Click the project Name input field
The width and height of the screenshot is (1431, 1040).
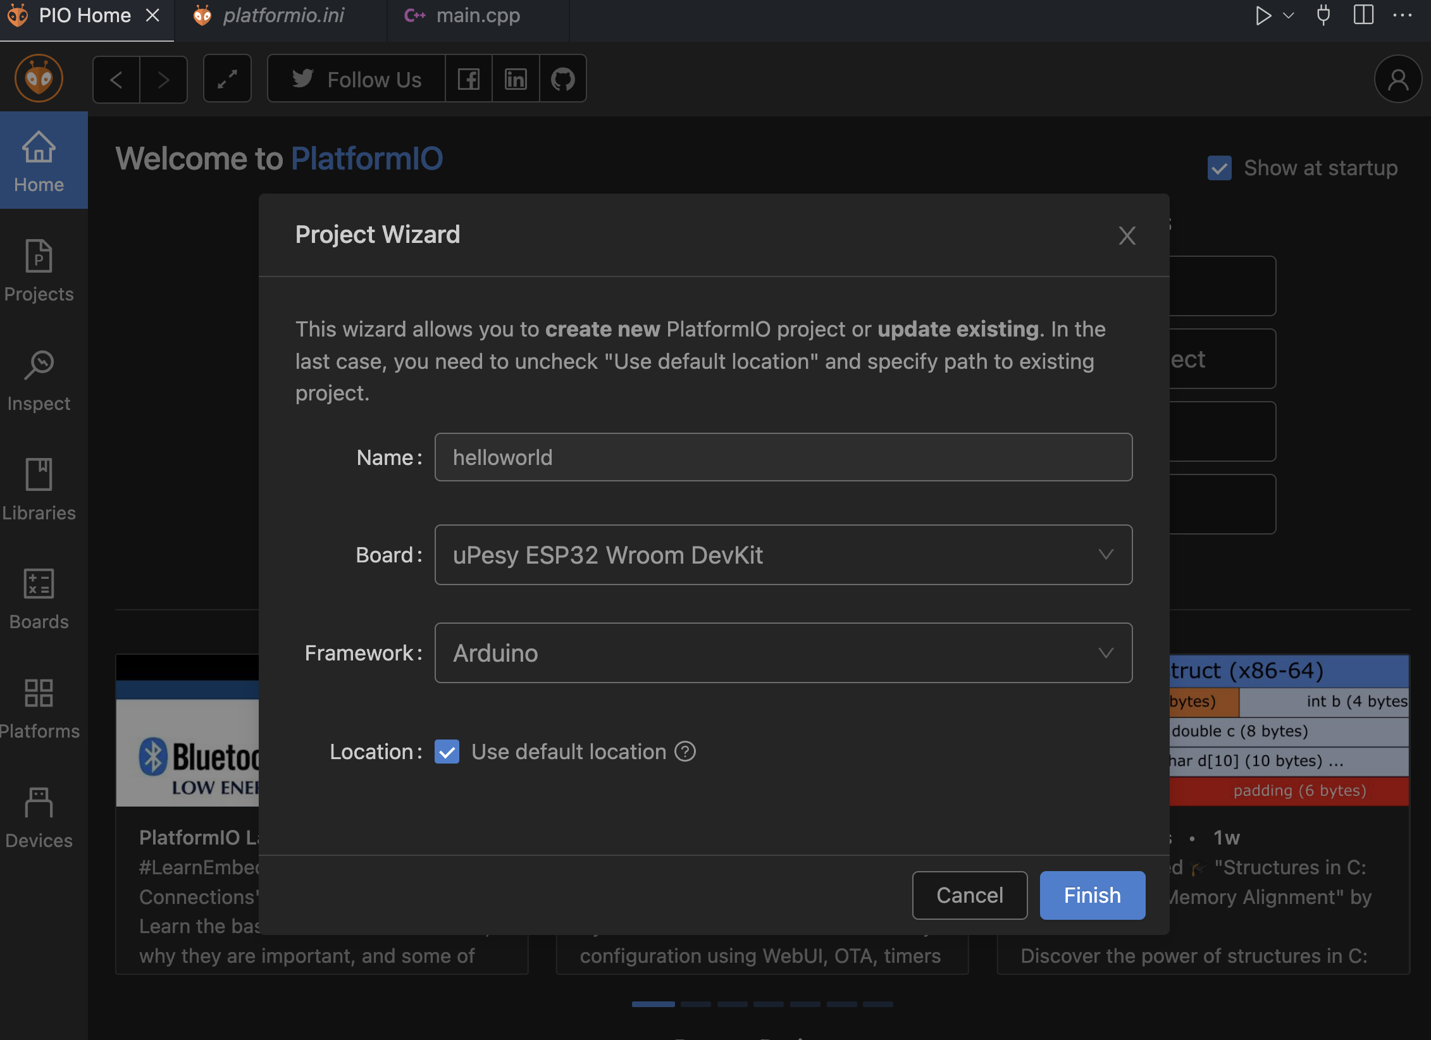(783, 457)
